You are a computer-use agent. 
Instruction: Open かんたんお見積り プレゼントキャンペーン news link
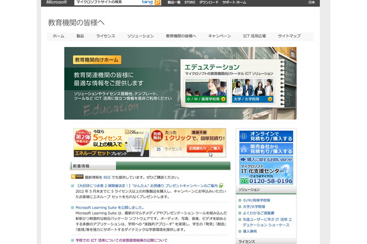[x=147, y=186]
